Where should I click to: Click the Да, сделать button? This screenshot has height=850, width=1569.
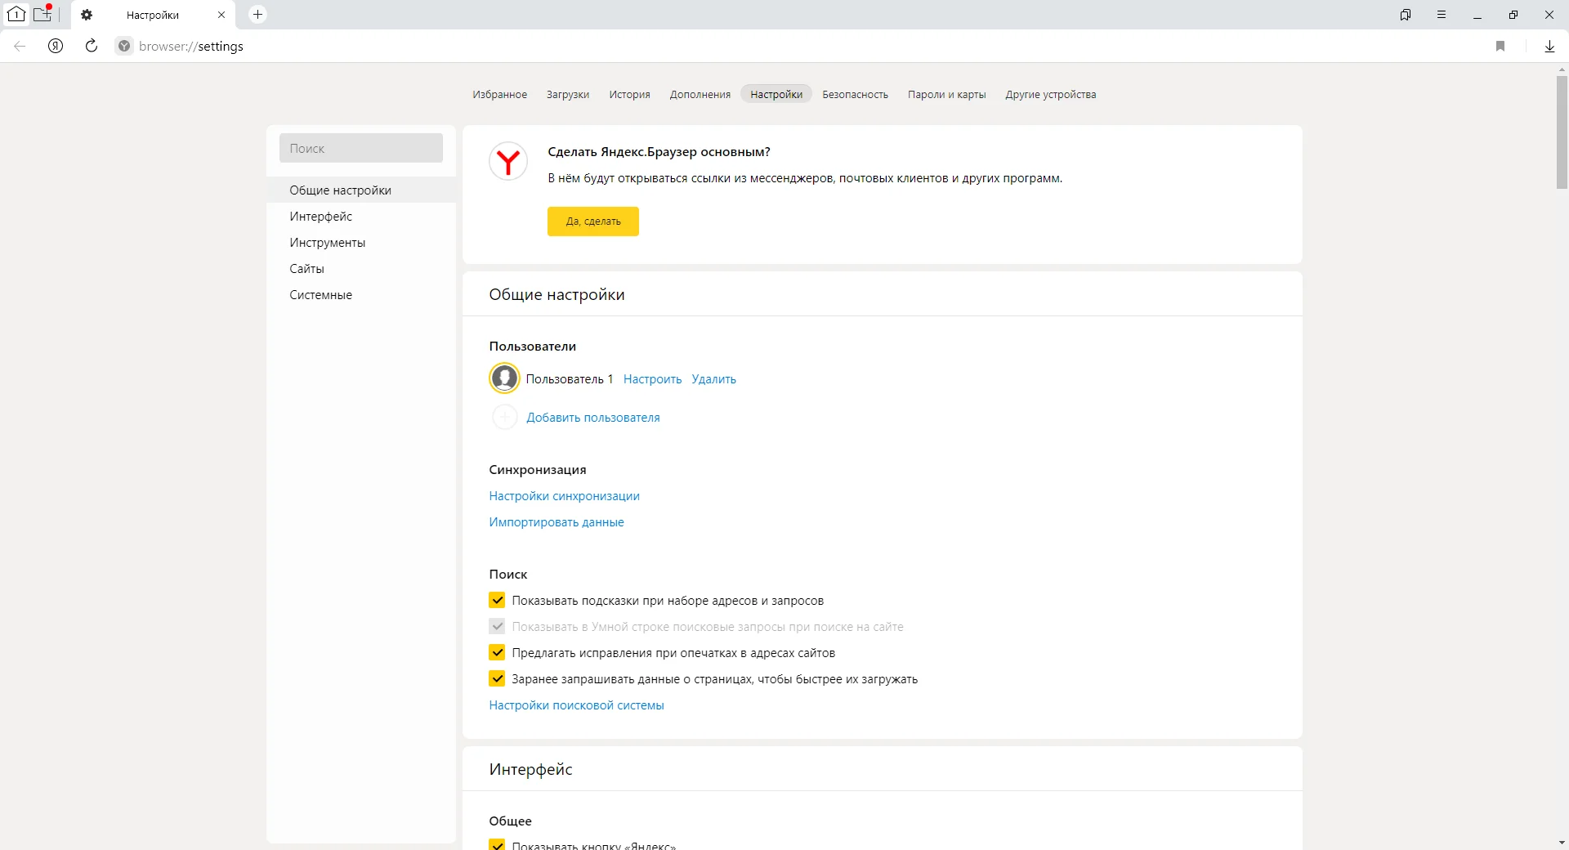tap(593, 221)
